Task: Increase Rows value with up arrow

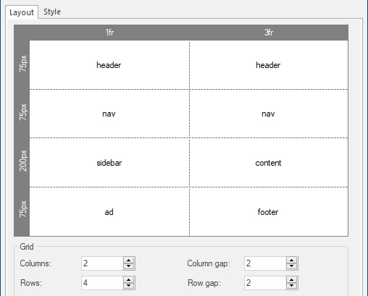Action: (x=128, y=280)
